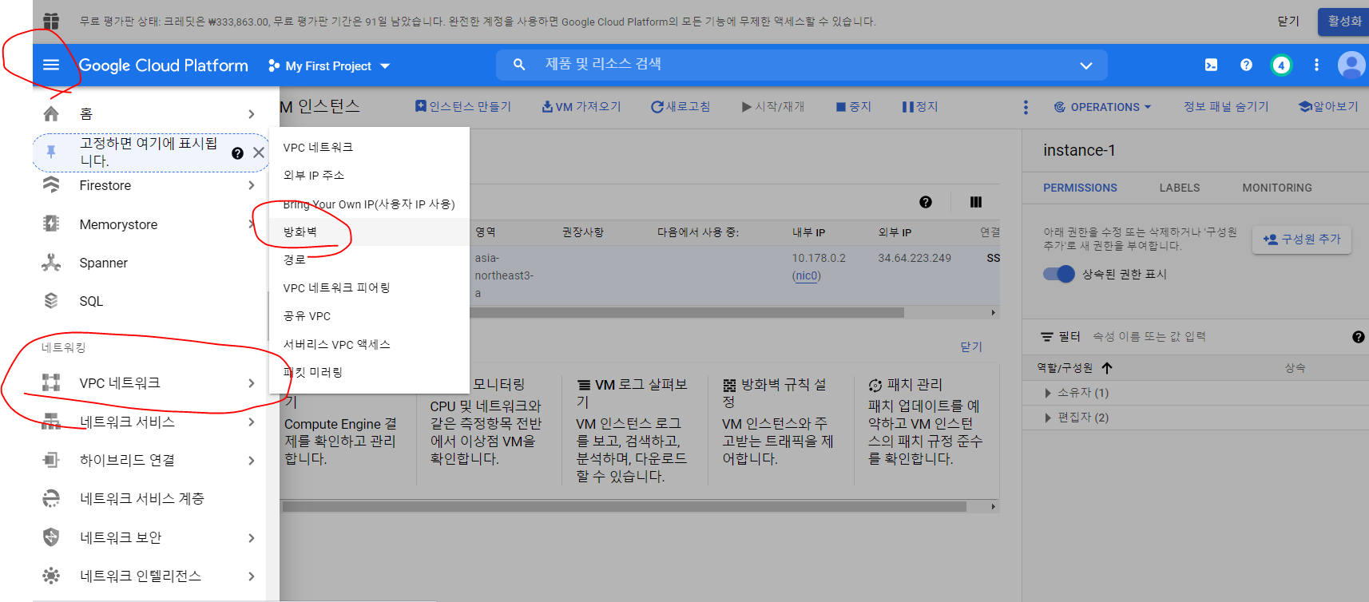Select VPC 네트워크 submenu entry
The image size is (1369, 602).
pos(369,147)
